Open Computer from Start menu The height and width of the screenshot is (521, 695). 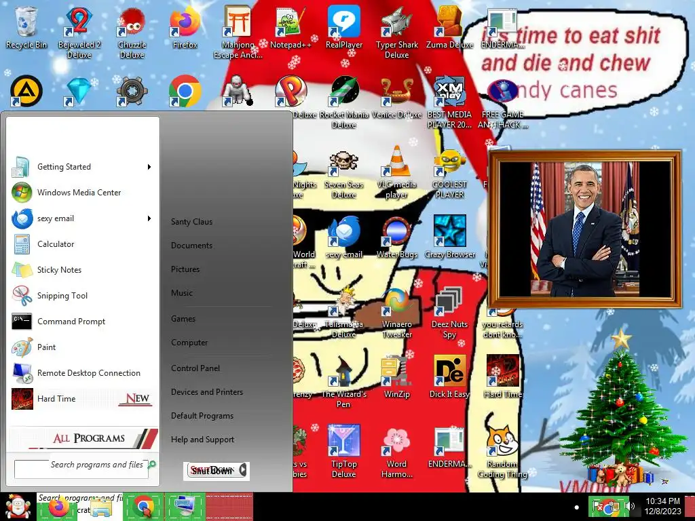[x=189, y=343]
